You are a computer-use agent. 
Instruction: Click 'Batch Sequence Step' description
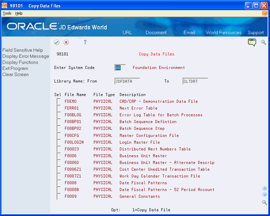(142, 128)
